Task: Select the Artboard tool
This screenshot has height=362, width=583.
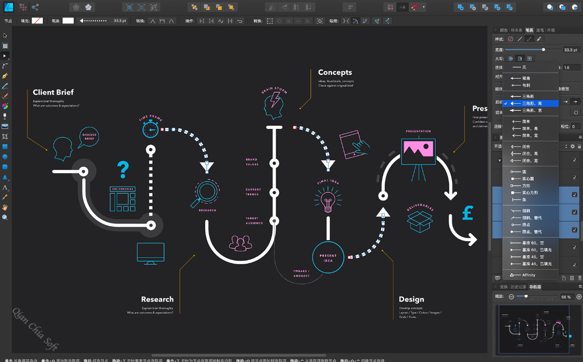Action: pos(5,45)
